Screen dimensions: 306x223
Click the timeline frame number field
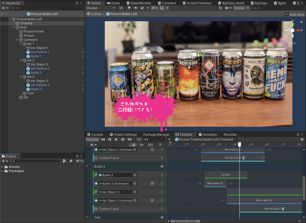pos(154,139)
